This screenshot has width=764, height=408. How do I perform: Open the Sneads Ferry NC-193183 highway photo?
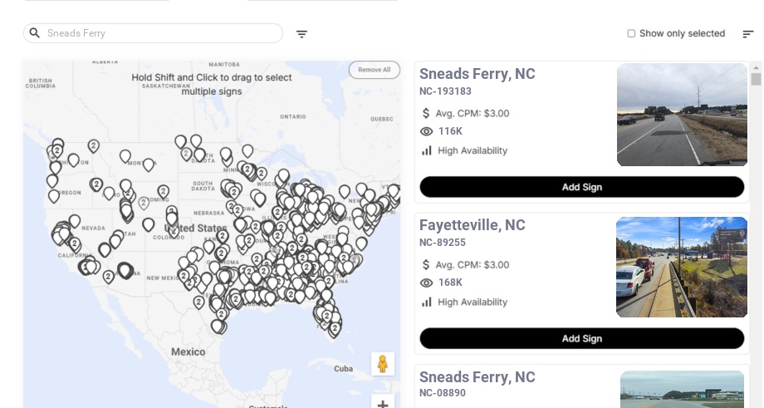pyautogui.click(x=682, y=115)
